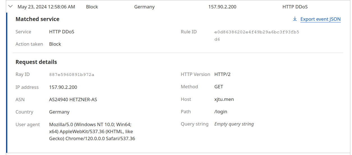Collapse the expanded event row chevron
Screen dimensions: 352x155
coord(11,6)
